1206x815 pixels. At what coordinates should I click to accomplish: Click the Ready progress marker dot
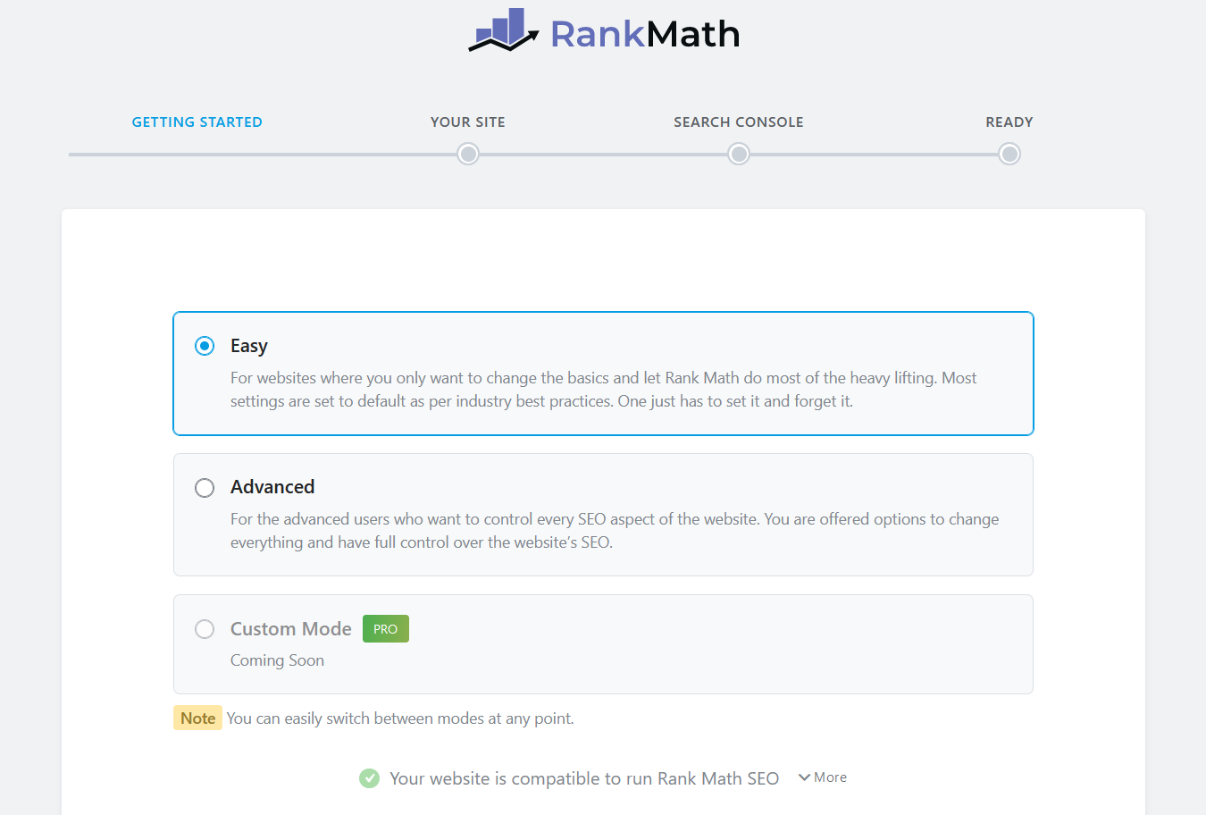1009,155
